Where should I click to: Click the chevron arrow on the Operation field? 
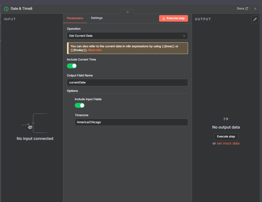coord(184,36)
